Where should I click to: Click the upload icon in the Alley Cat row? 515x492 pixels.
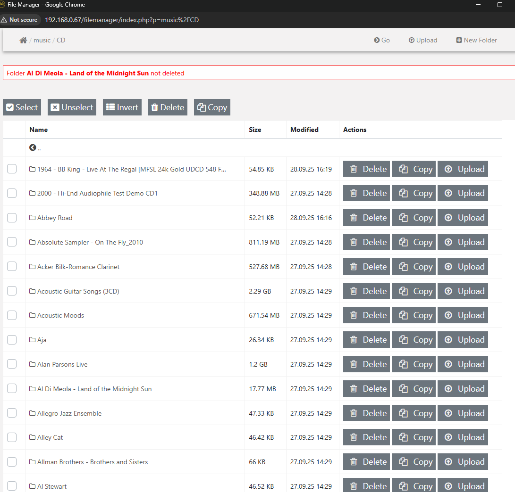click(x=448, y=437)
